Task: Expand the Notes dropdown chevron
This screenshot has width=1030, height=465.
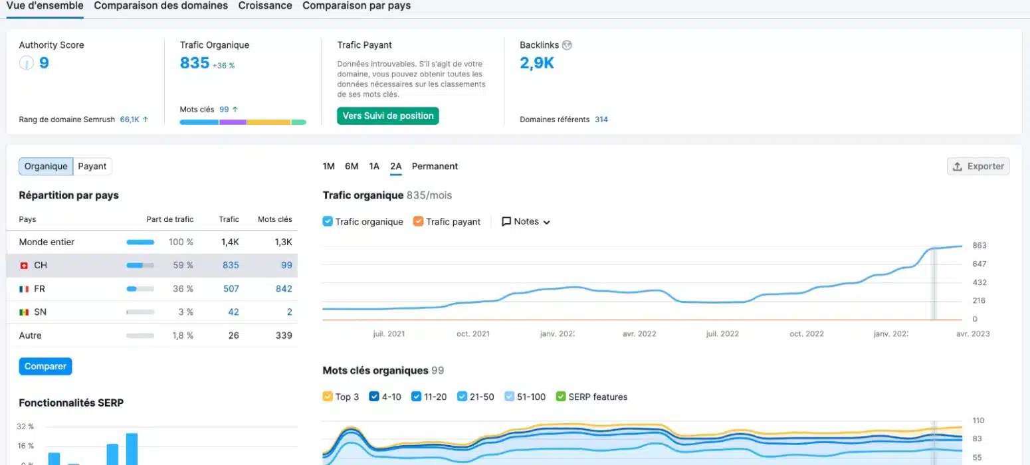Action: (547, 223)
